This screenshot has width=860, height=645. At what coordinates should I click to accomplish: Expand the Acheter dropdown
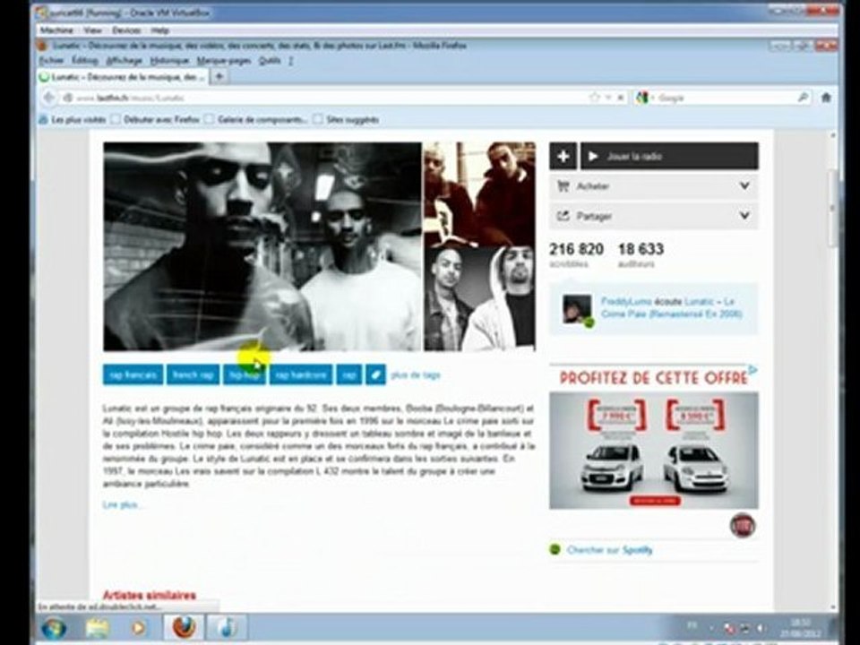tap(744, 186)
